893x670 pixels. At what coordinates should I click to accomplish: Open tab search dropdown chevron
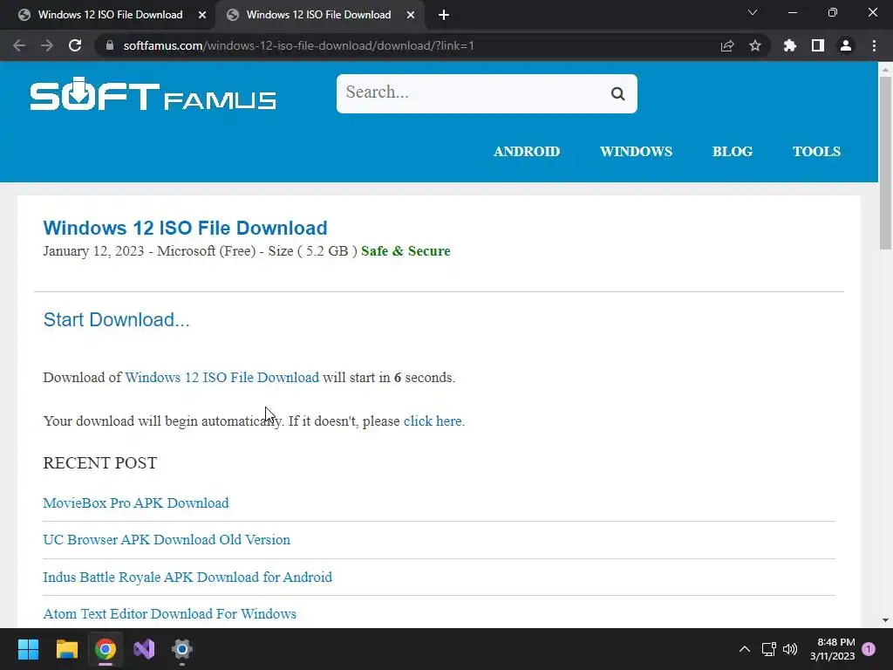(753, 12)
